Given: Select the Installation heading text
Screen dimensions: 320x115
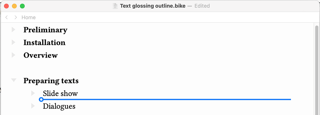Looking at the screenshot, I should (44, 42).
